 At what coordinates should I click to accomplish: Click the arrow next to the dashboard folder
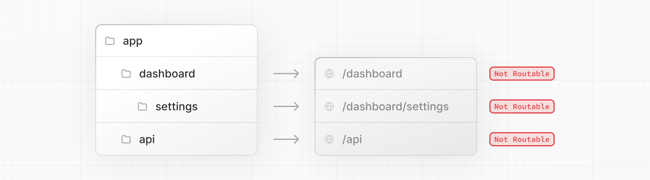click(286, 74)
